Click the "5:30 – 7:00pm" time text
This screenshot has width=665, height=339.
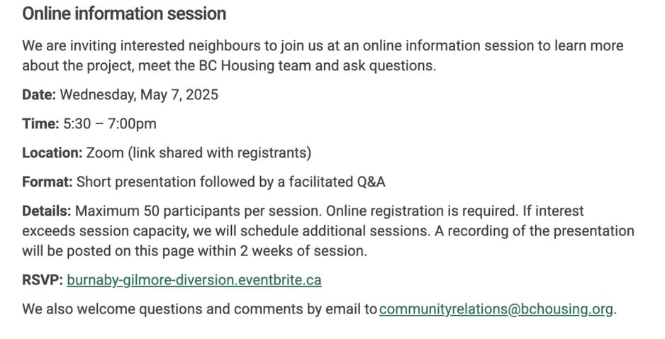(x=110, y=124)
